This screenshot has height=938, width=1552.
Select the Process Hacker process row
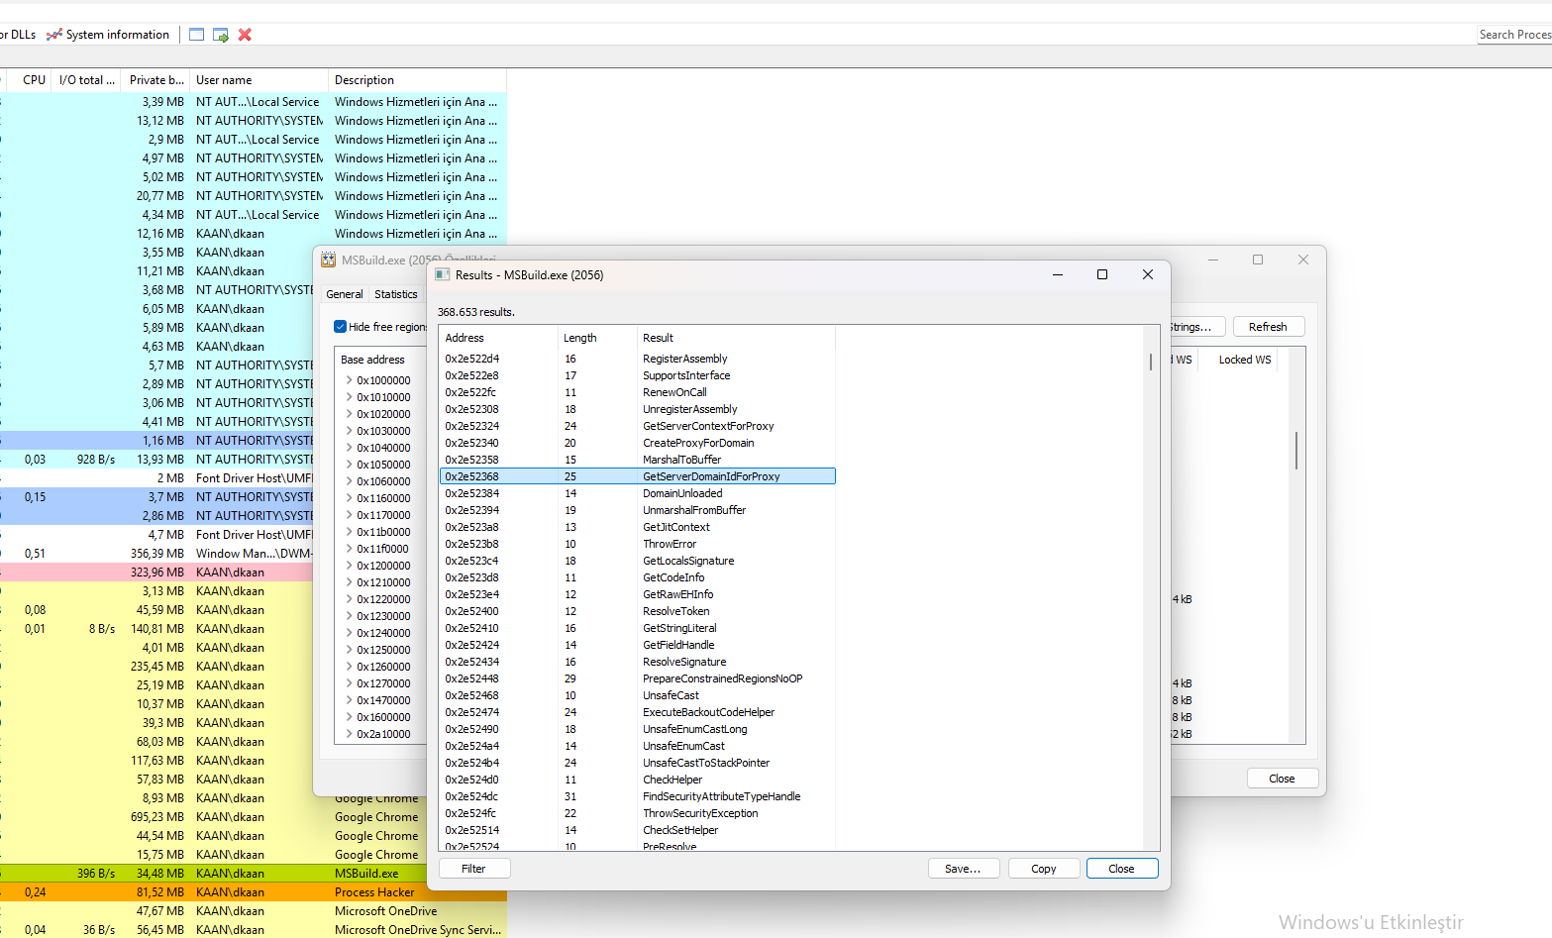point(253,892)
